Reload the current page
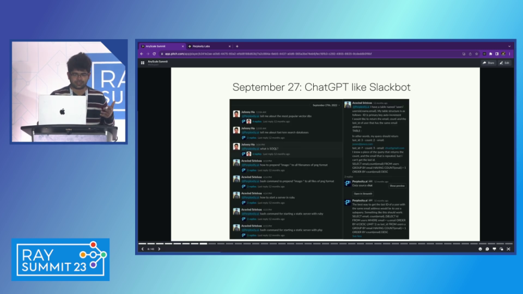Viewport: 523px width, 294px height. point(154,54)
